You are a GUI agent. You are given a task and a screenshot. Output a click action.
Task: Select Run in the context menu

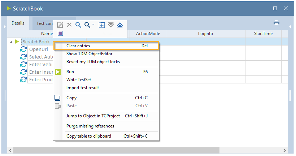pyautogui.click(x=70, y=72)
